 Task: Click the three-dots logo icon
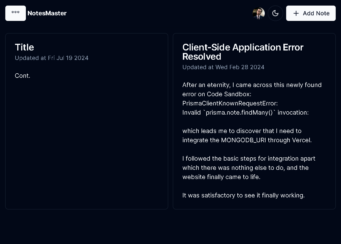pyautogui.click(x=16, y=13)
